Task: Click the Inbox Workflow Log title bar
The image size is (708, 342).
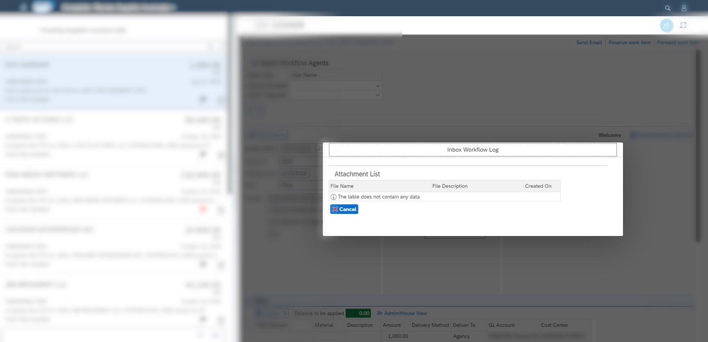Action: pos(473,150)
